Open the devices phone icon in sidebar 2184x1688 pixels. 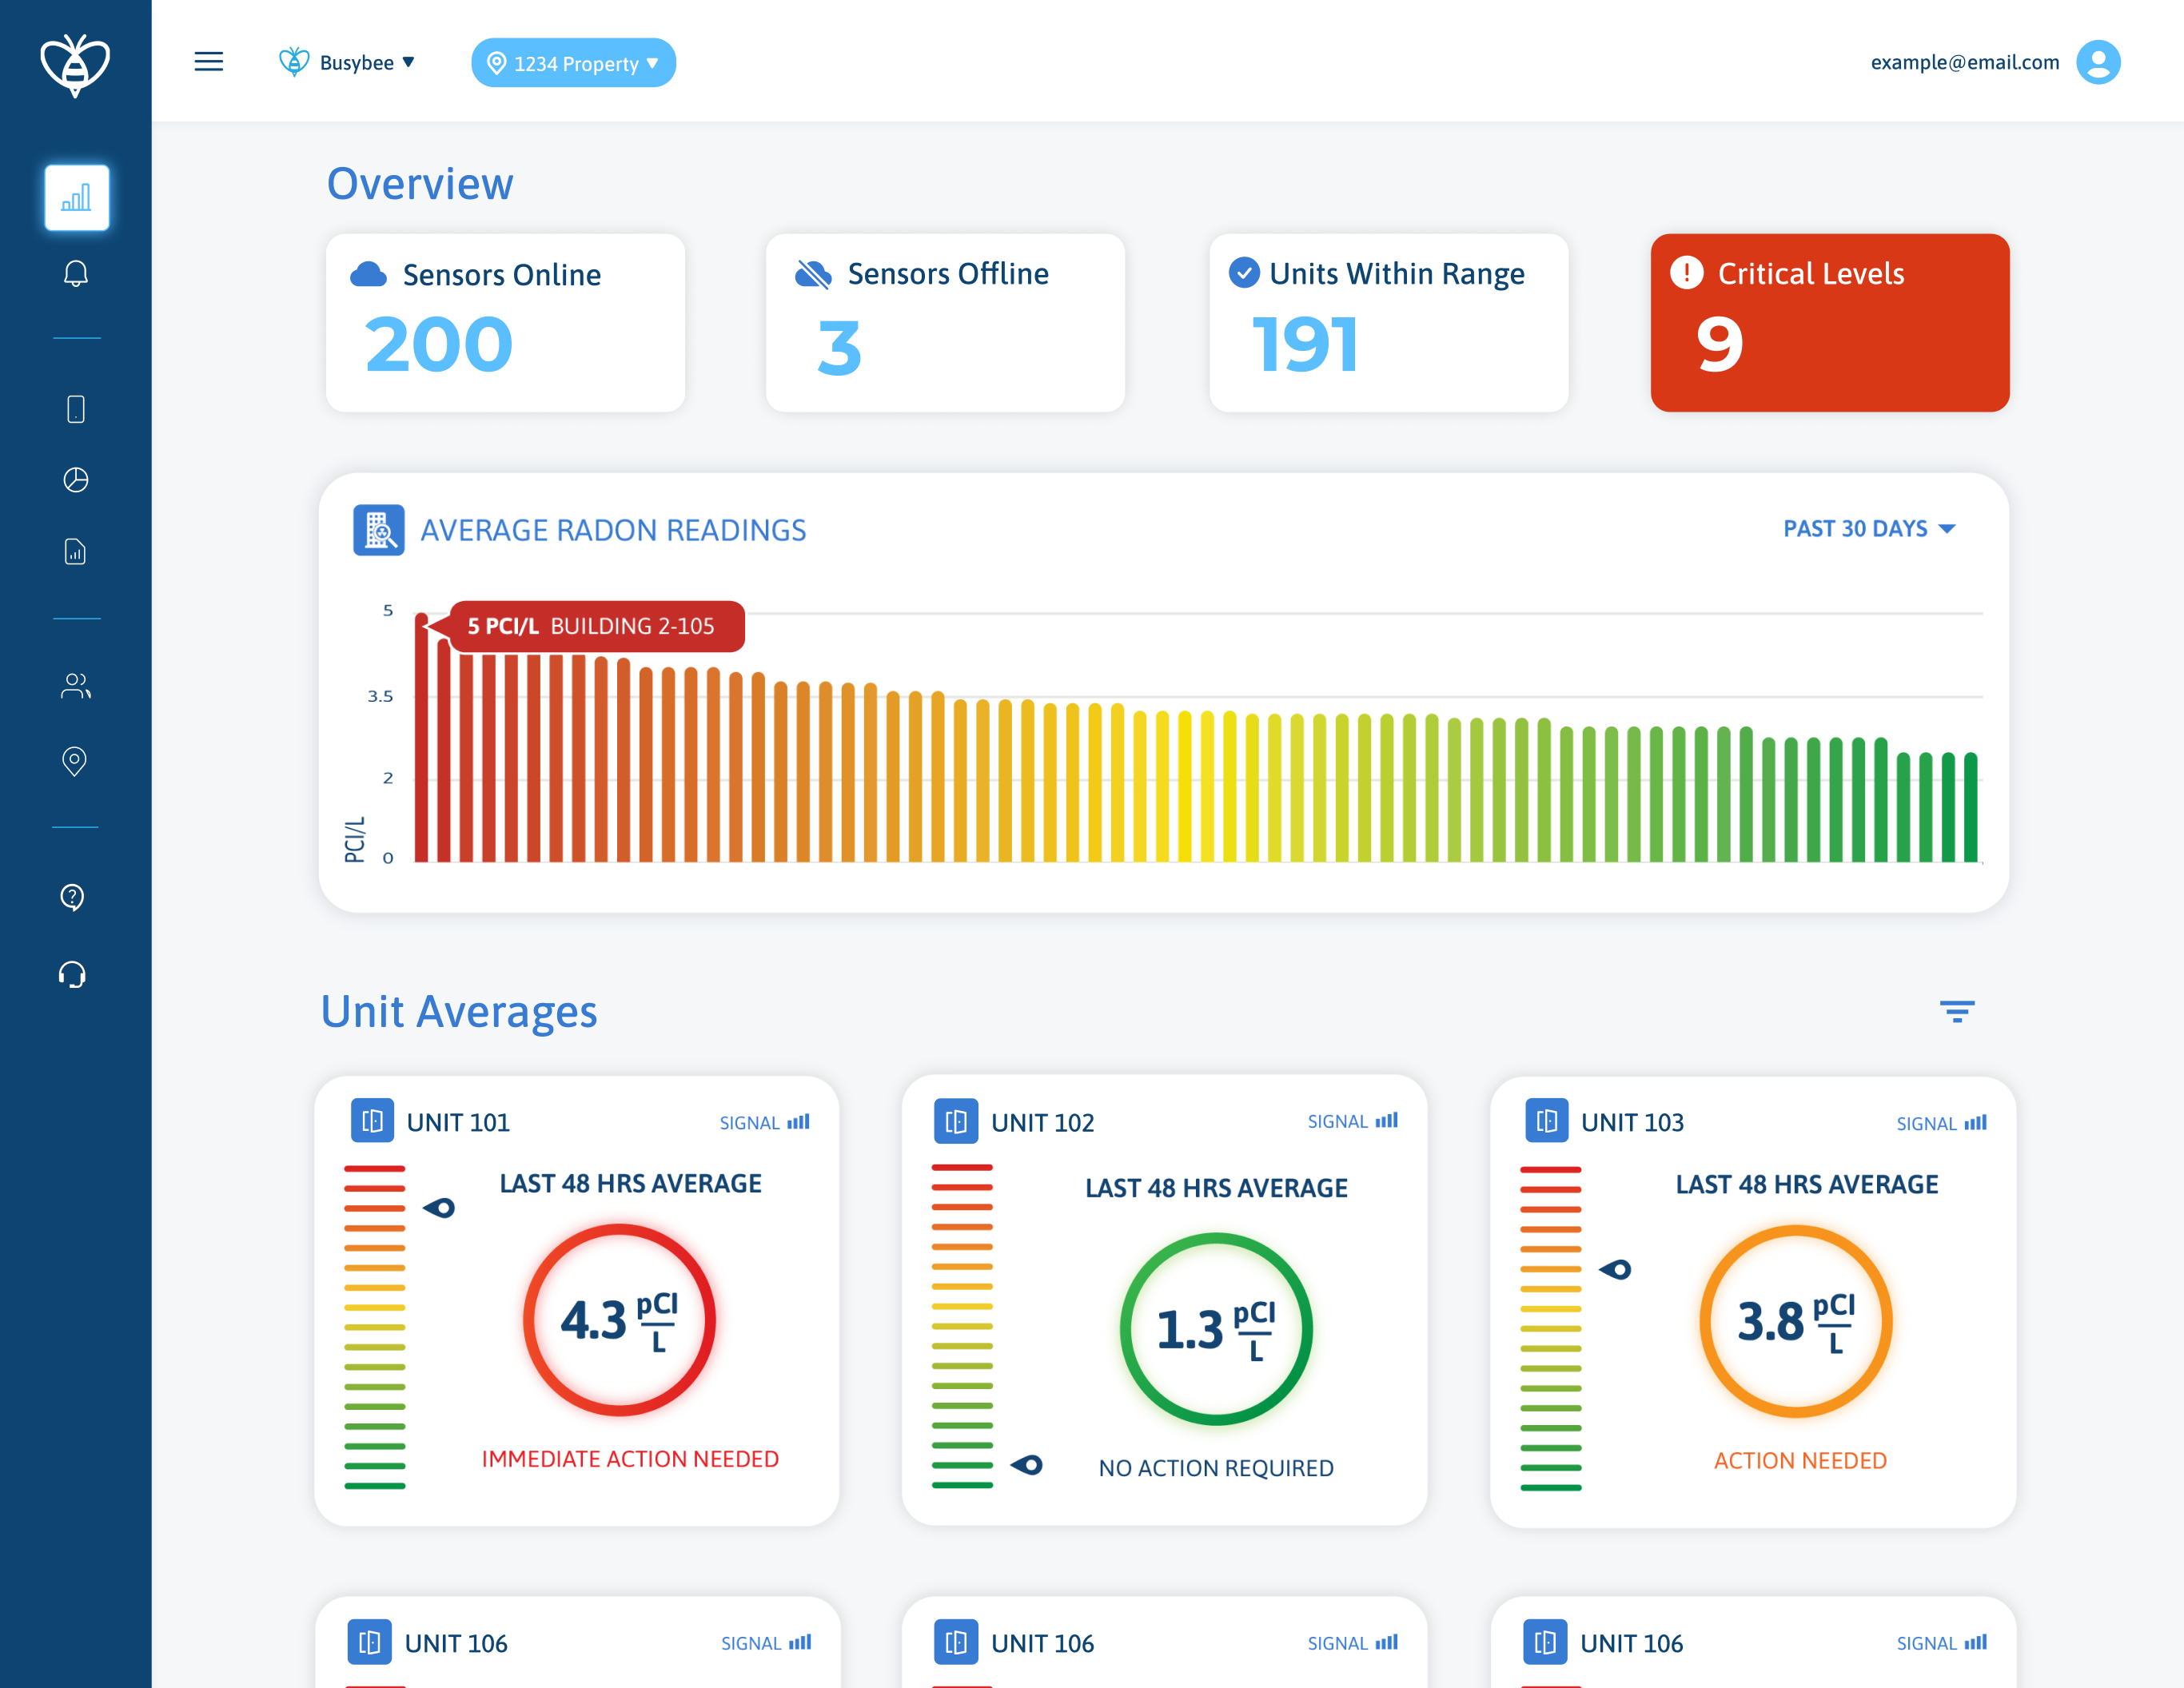(76, 409)
